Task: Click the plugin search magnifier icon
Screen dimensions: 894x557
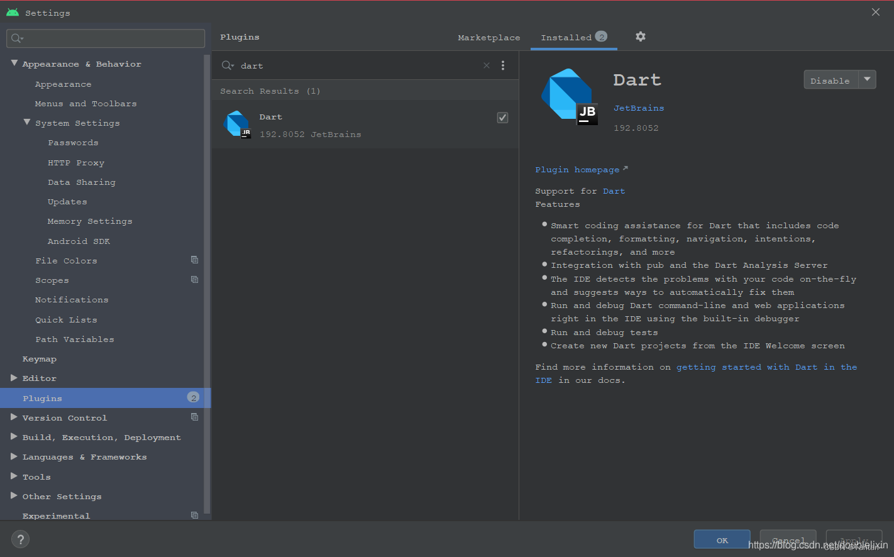Action: click(228, 65)
